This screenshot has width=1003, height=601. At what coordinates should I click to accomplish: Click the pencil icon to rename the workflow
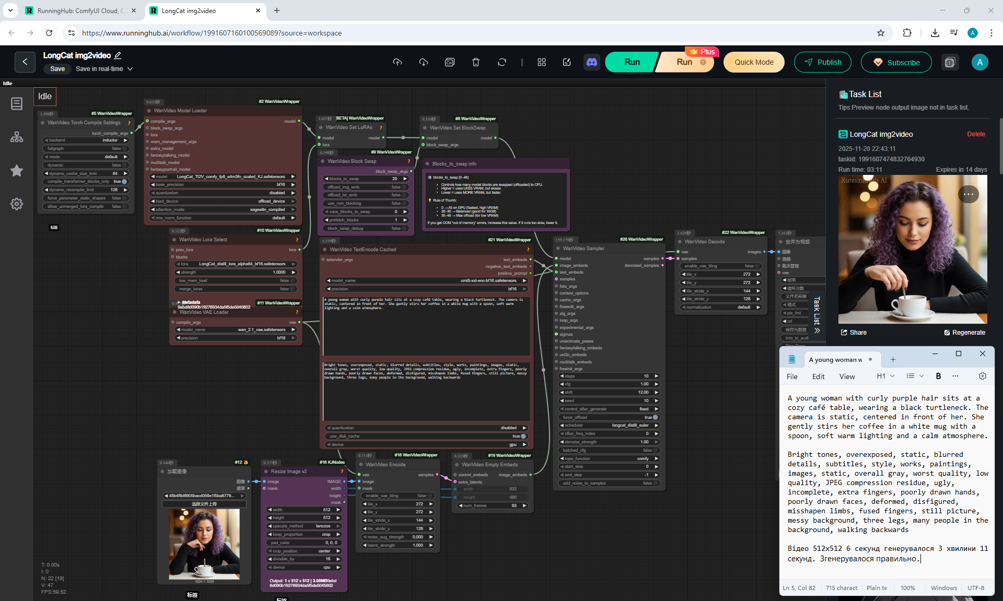[118, 55]
